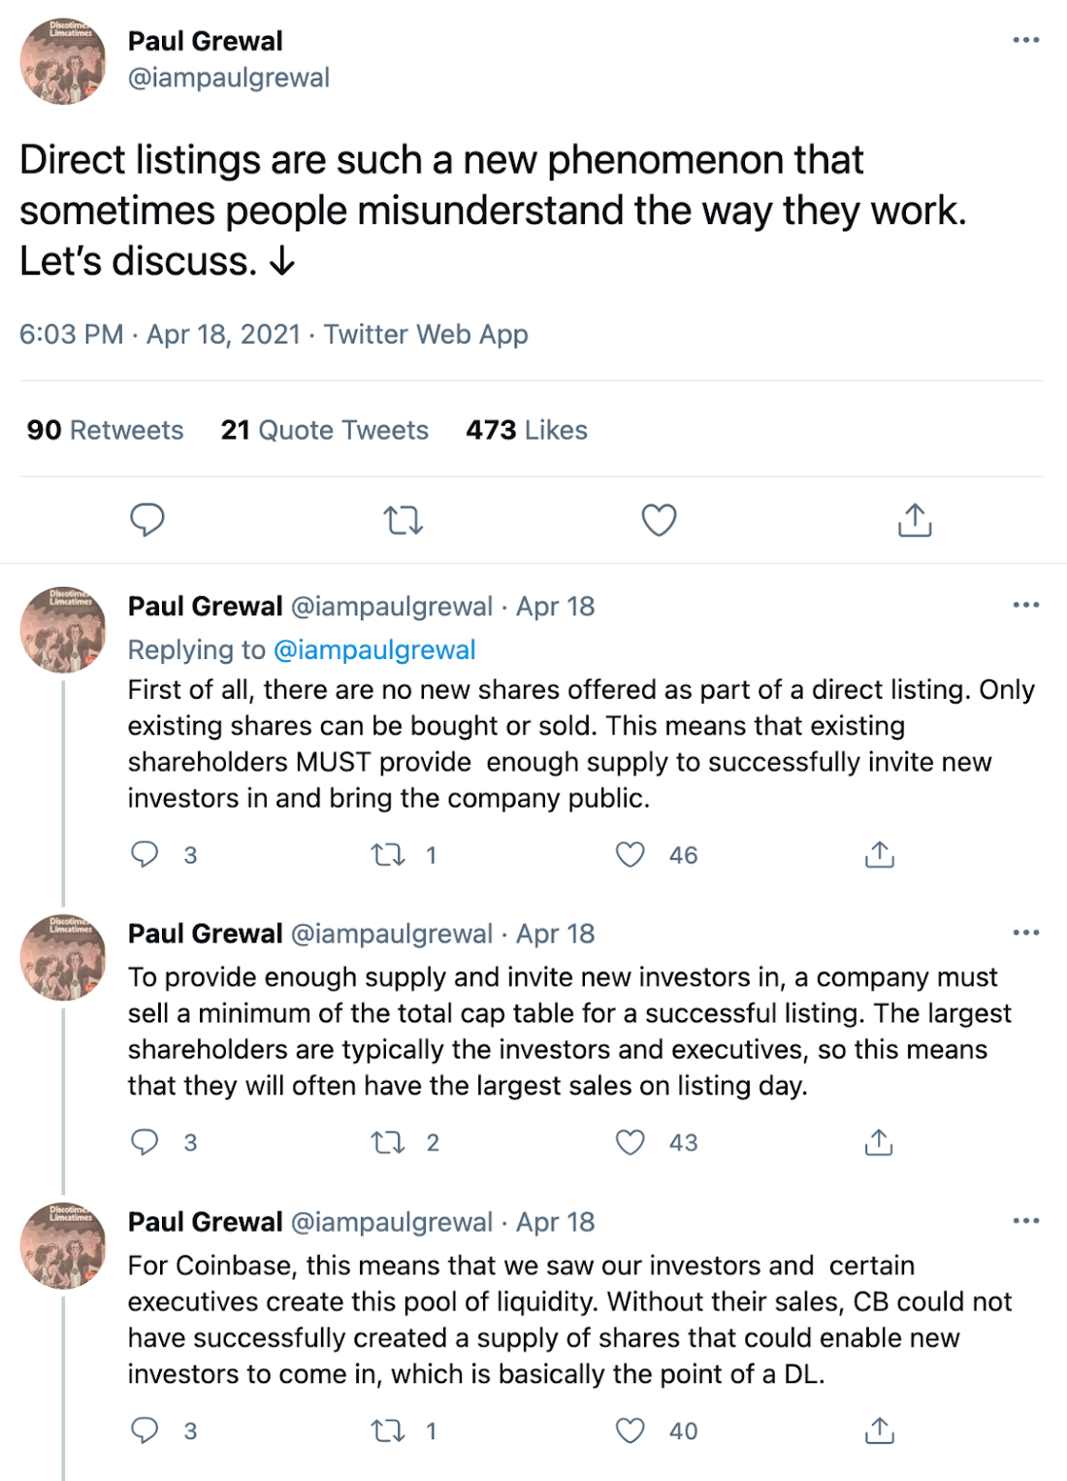This screenshot has width=1067, height=1481.
Task: Open @iampaulgrewal link in Replying to
Action: (374, 649)
